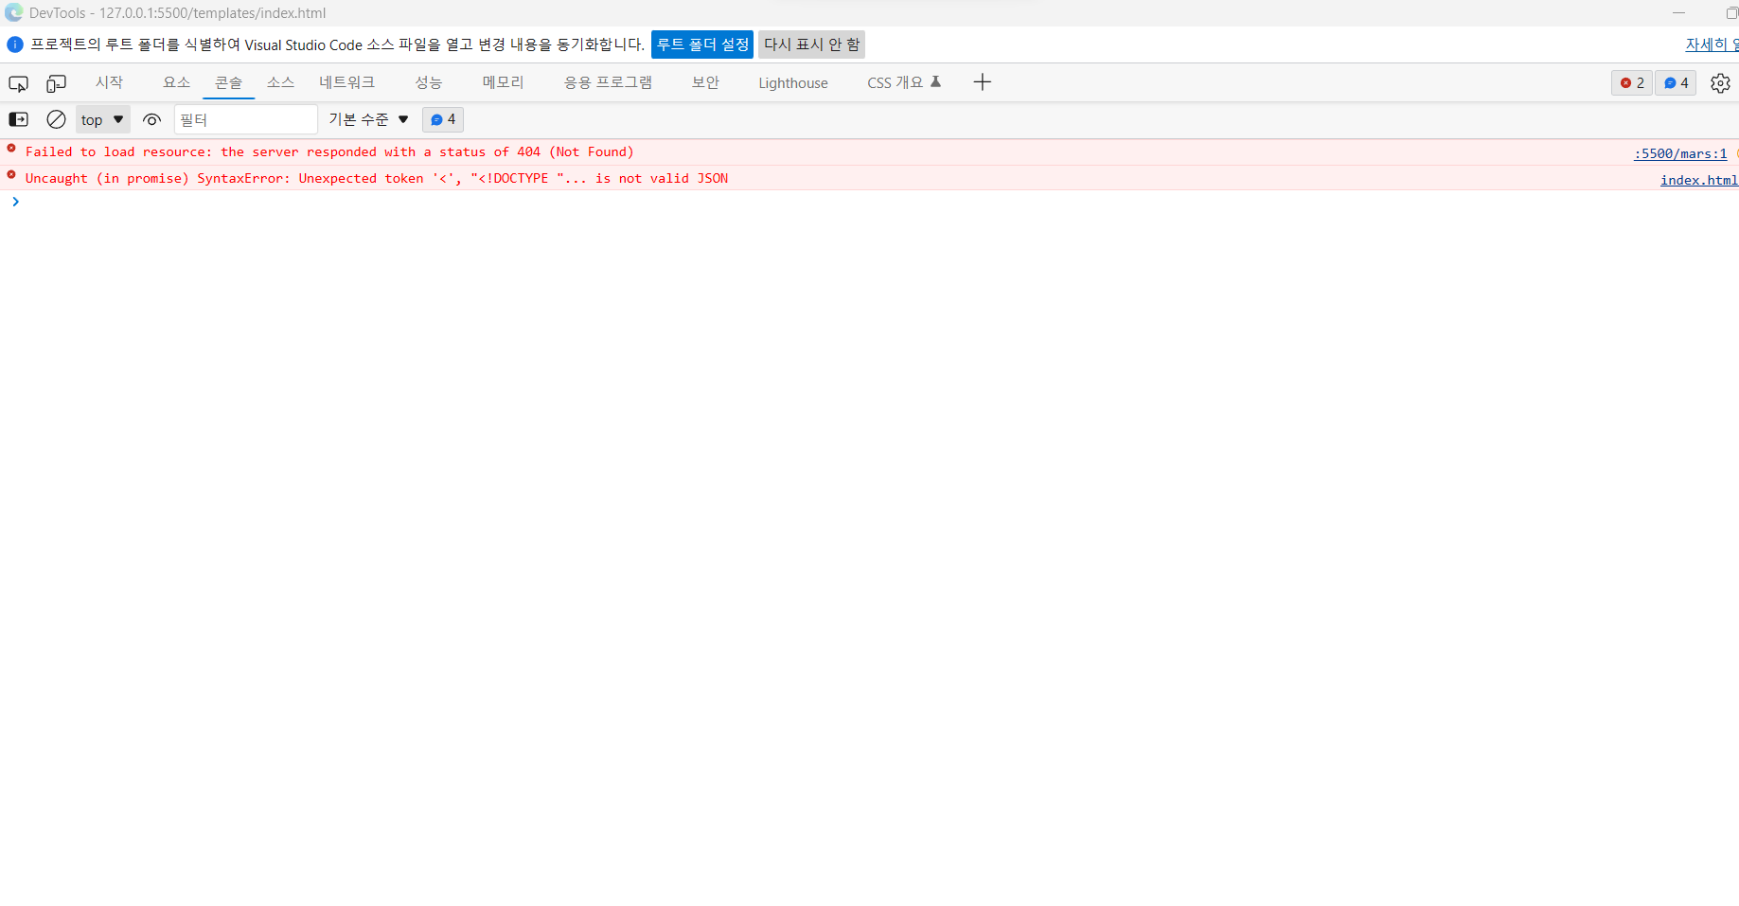The width and height of the screenshot is (1739, 906).
Task: Clear the console with the circle-slash icon
Action: pyautogui.click(x=56, y=119)
